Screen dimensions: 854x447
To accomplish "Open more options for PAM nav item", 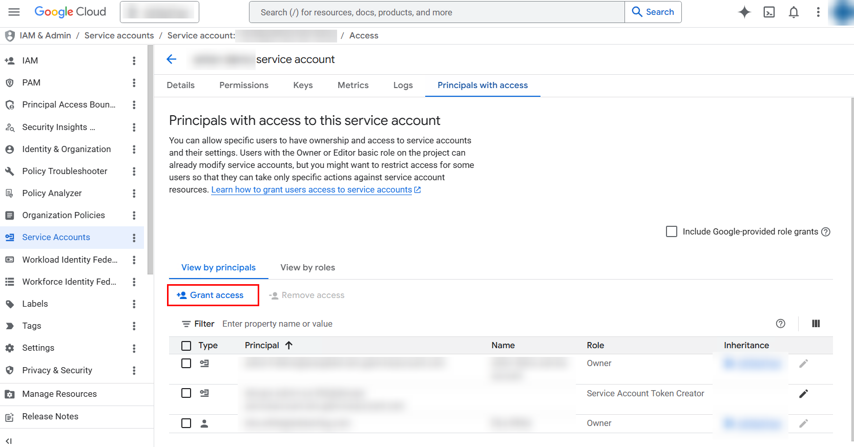I will [x=134, y=83].
